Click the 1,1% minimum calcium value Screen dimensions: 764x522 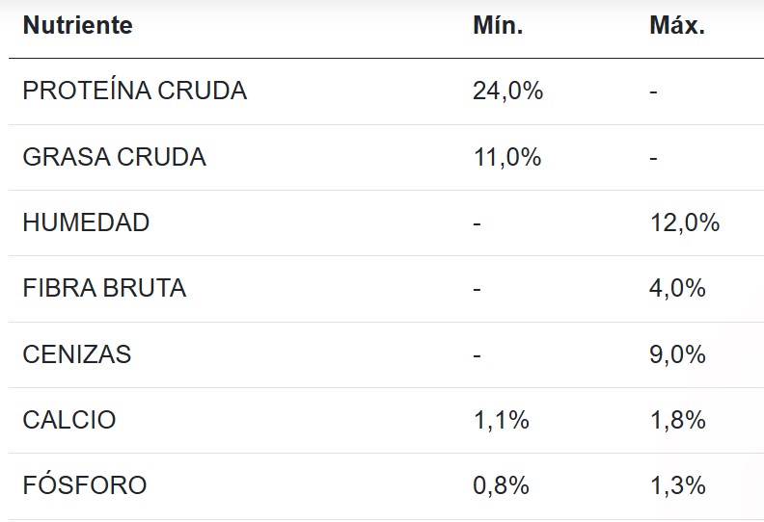point(501,421)
